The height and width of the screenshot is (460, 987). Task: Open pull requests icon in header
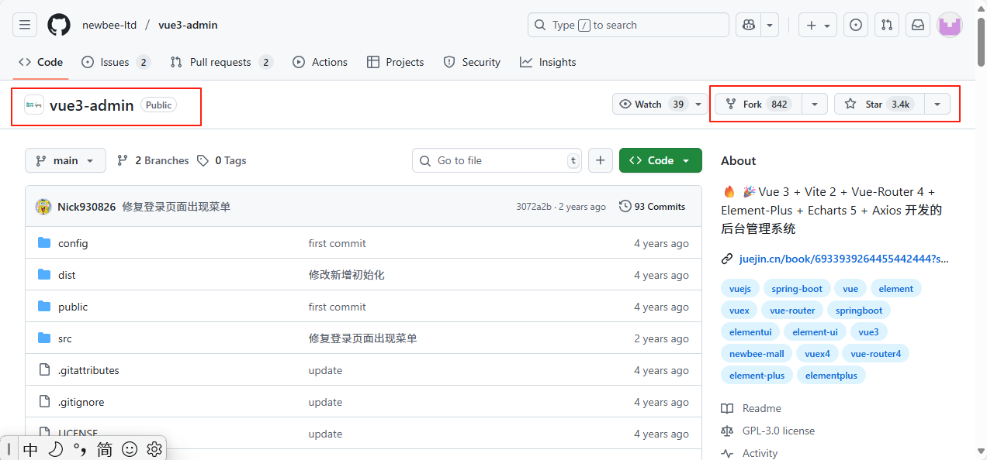[x=887, y=25]
